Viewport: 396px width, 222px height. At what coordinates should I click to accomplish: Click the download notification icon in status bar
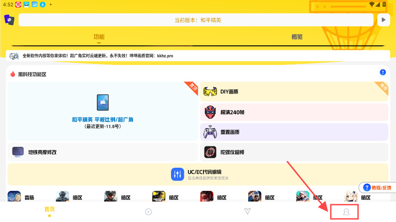pos(43,4)
